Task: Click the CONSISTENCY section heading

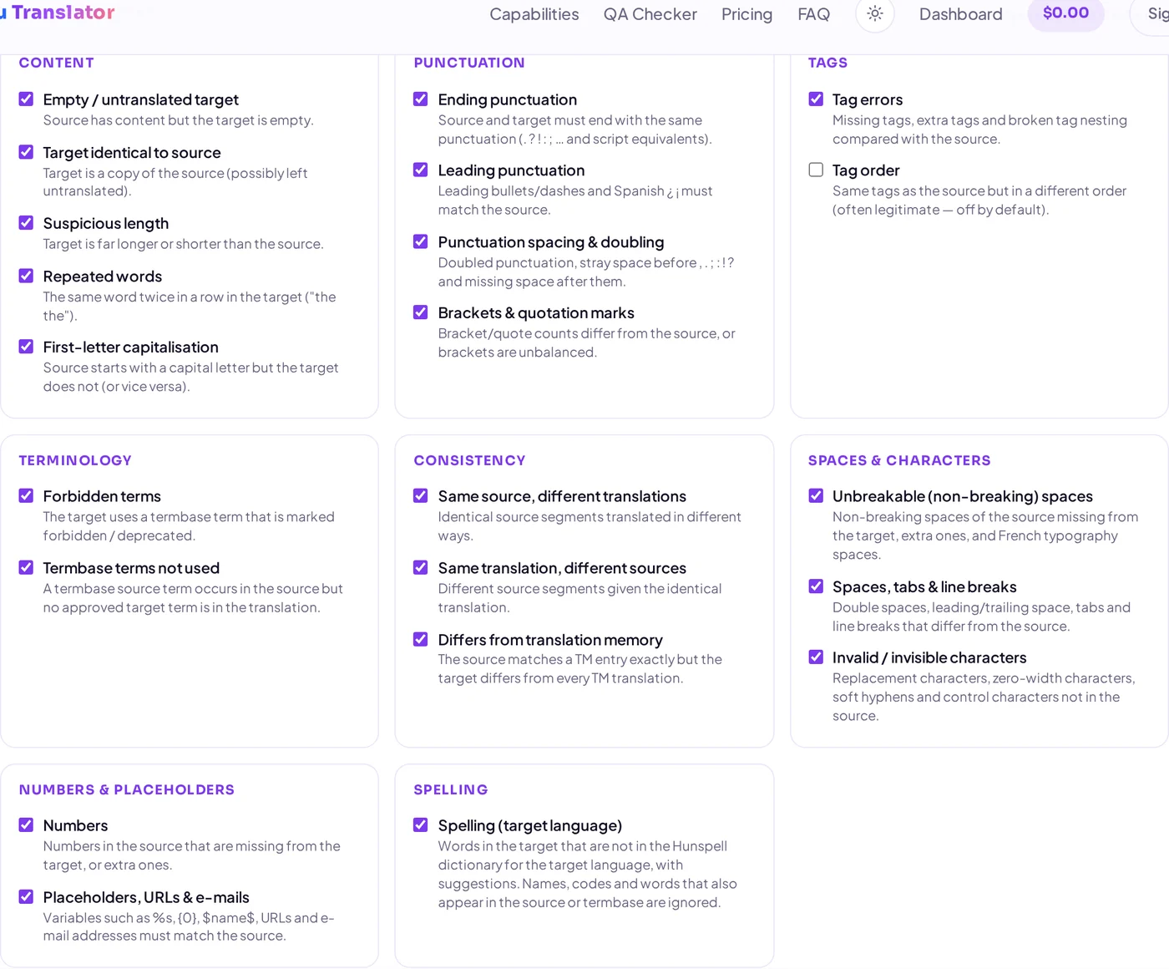Action: pos(469,460)
